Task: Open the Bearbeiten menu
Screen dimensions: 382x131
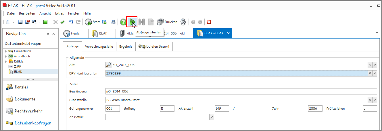Action: (x=27, y=13)
